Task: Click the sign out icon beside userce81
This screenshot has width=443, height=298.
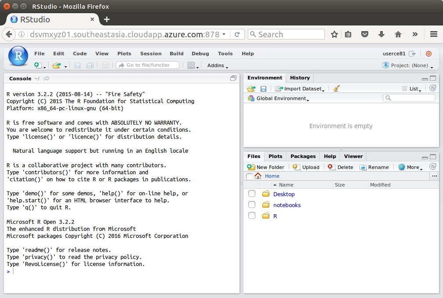Action: point(412,54)
